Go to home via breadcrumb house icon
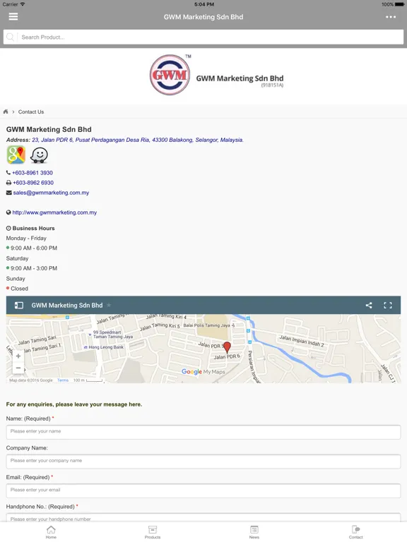This screenshot has width=407, height=542. 6,112
